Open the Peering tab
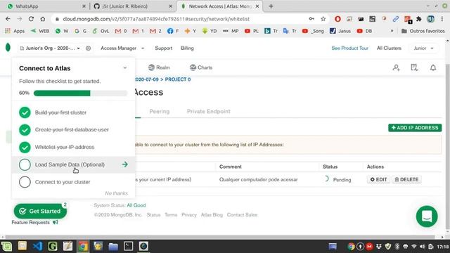450x253 pixels. coord(160,111)
